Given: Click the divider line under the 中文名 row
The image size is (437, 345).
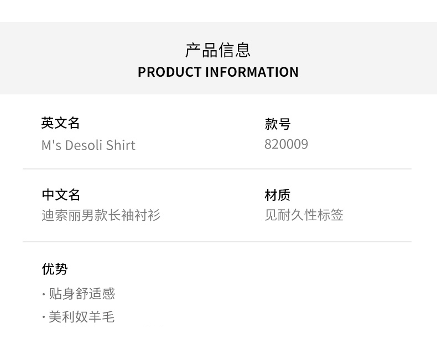Looking at the screenshot, I should [217, 242].
